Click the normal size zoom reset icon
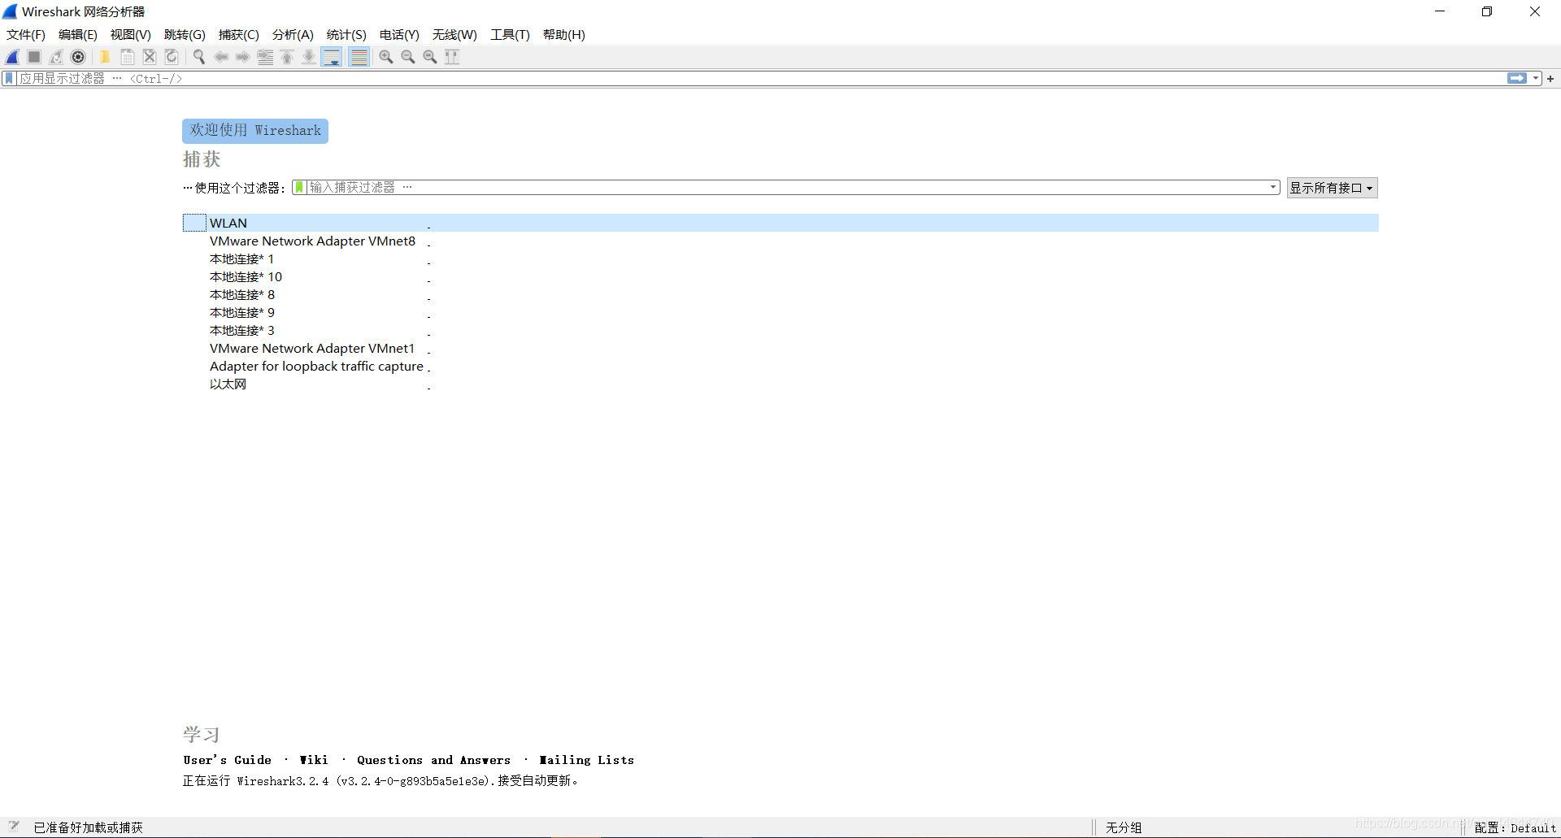Image resolution: width=1561 pixels, height=838 pixels. (x=430, y=57)
